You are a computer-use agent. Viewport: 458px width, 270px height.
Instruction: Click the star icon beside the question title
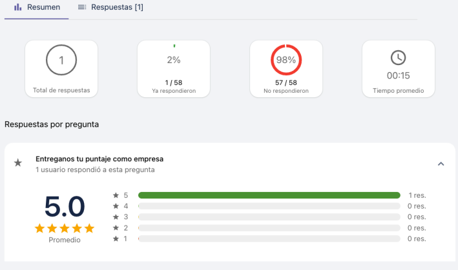coord(18,164)
